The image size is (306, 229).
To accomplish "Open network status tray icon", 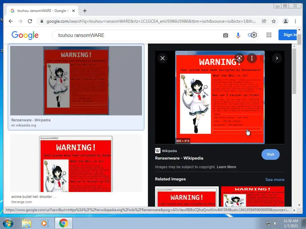I will 269,223.
